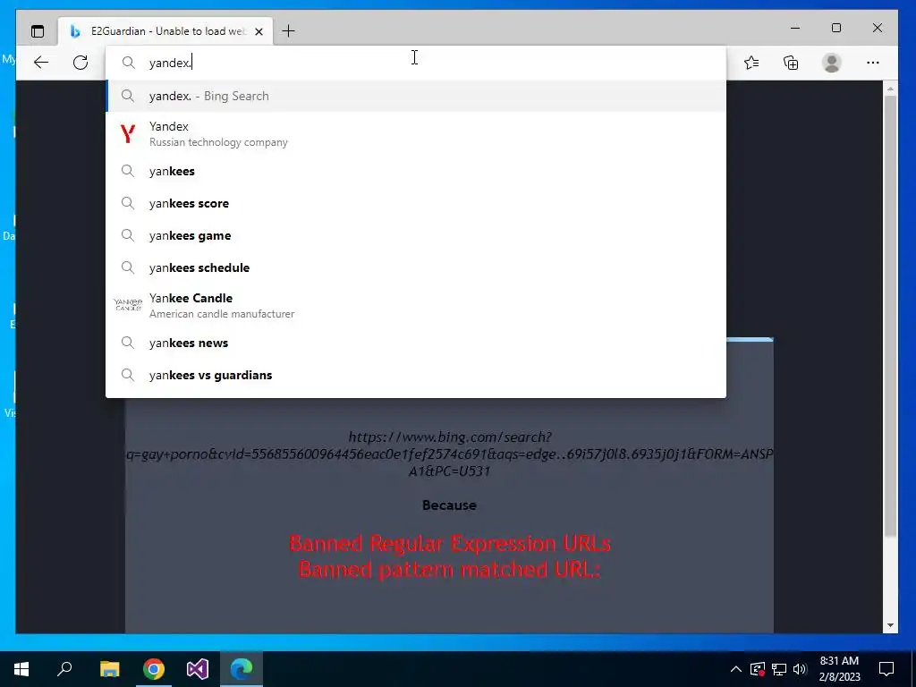916x687 pixels.
Task: Click the Yankee Candle logo thumbnail
Action: [128, 305]
